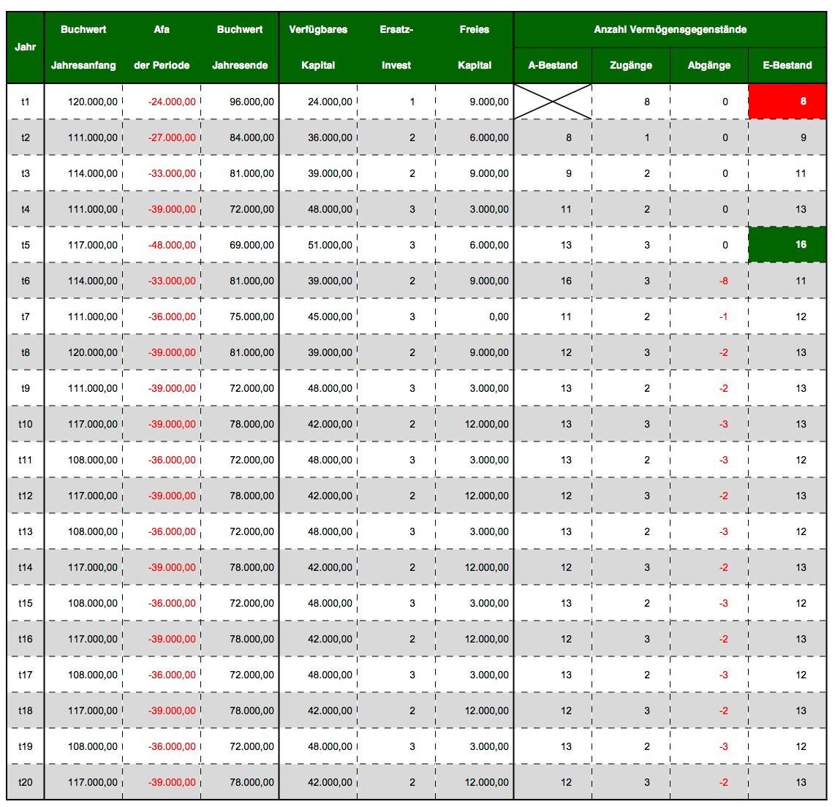Image resolution: width=835 pixels, height=807 pixels.
Task: Select the Abgänge cell showing -8
Action: point(723,281)
